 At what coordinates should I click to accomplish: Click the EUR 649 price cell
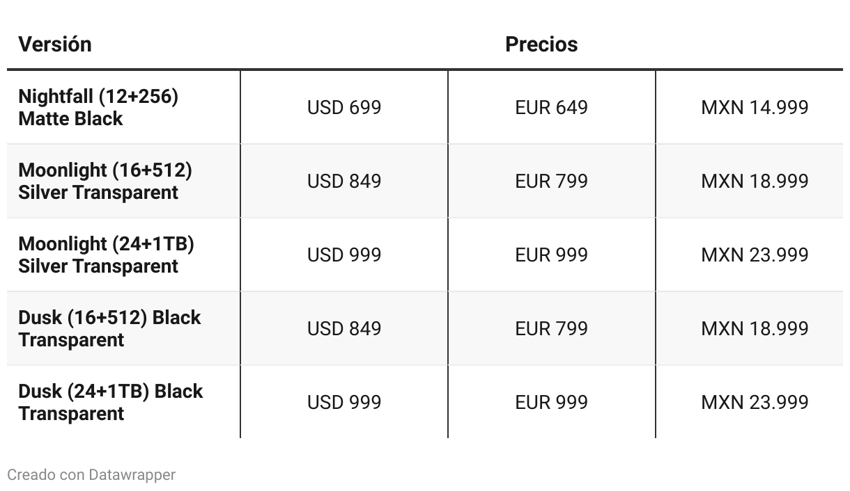tap(551, 107)
